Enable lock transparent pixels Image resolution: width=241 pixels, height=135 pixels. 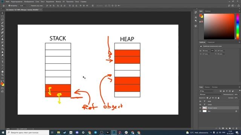click(207, 98)
